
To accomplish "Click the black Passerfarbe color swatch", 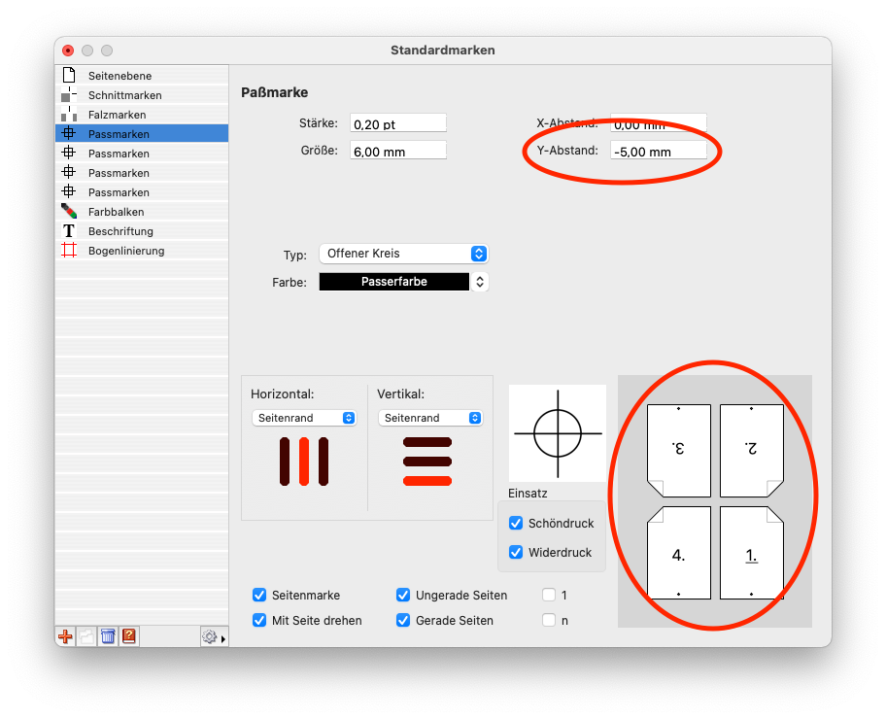I will click(393, 282).
